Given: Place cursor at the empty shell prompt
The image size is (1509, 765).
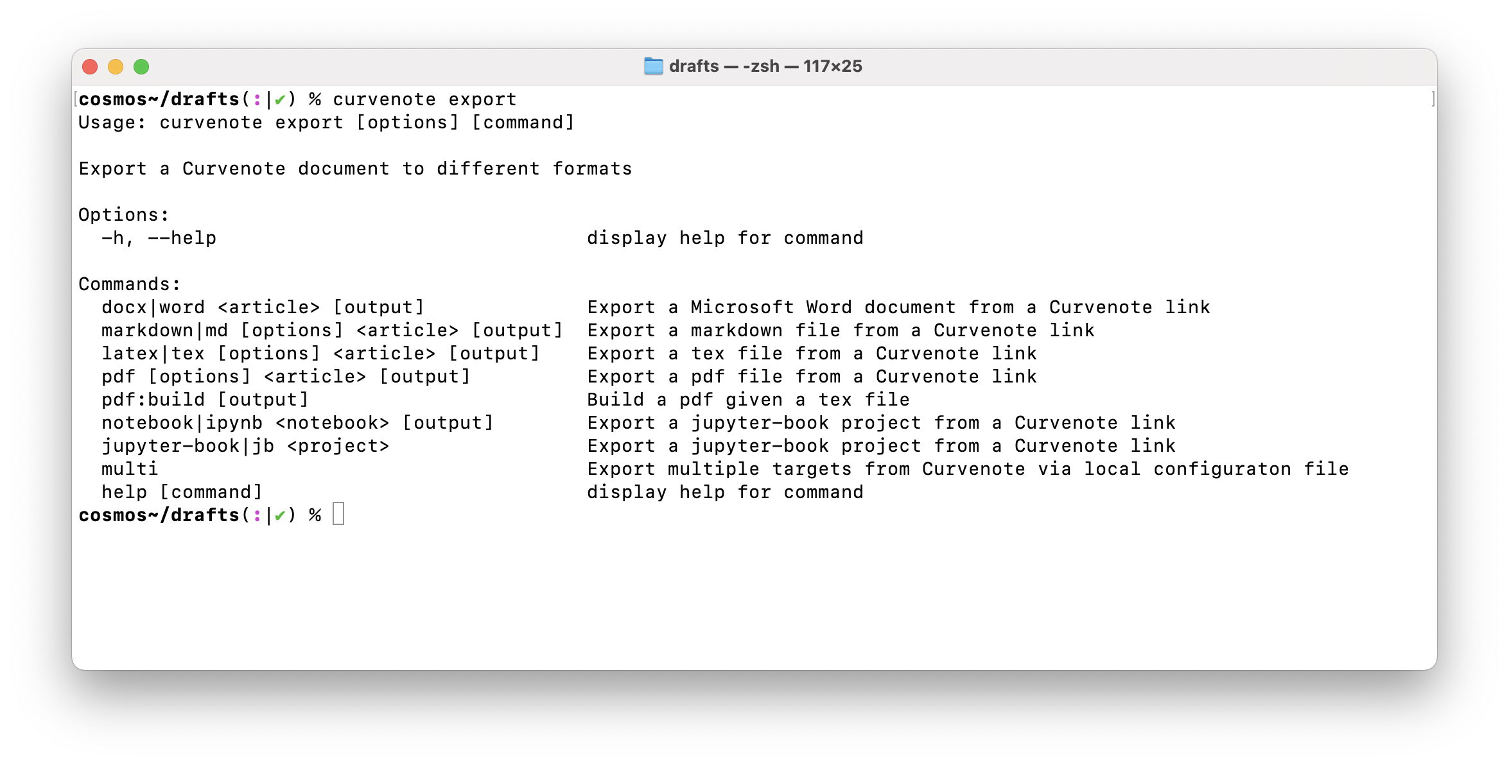Looking at the screenshot, I should pyautogui.click(x=340, y=514).
